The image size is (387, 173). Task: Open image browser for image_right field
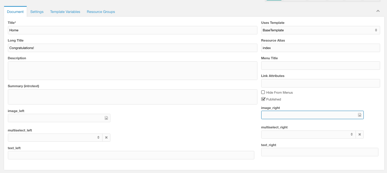coord(360,115)
